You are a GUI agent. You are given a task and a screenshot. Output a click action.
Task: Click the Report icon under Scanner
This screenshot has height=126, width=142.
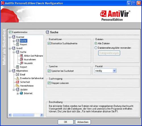pyautogui.click(x=18, y=44)
